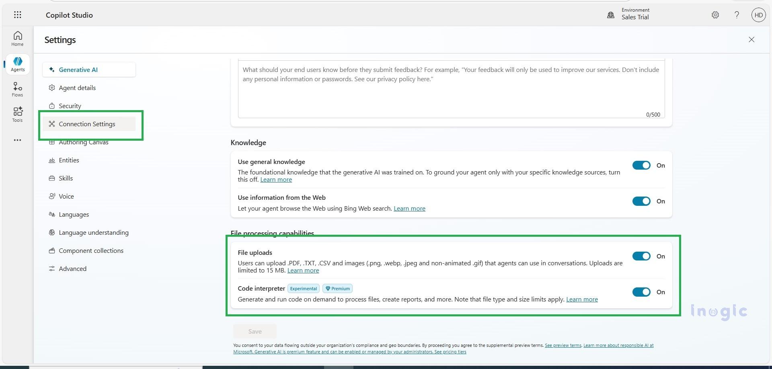Image resolution: width=772 pixels, height=369 pixels.
Task: Open the HD profile avatar
Action: (x=758, y=14)
